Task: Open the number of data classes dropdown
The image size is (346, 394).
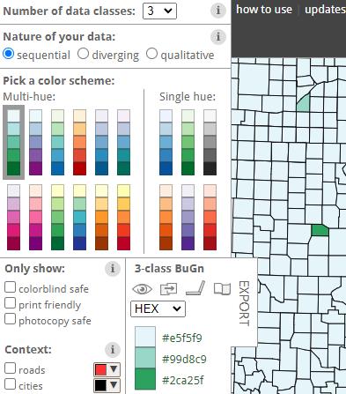Action: click(159, 11)
